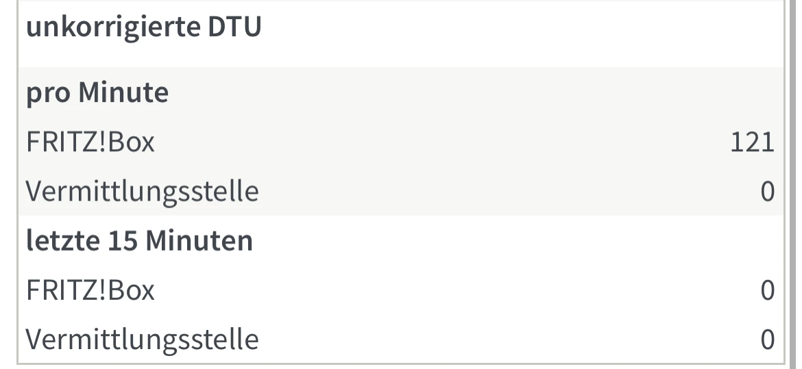
Task: Click the first digit of the 121 value
Action: pos(737,143)
